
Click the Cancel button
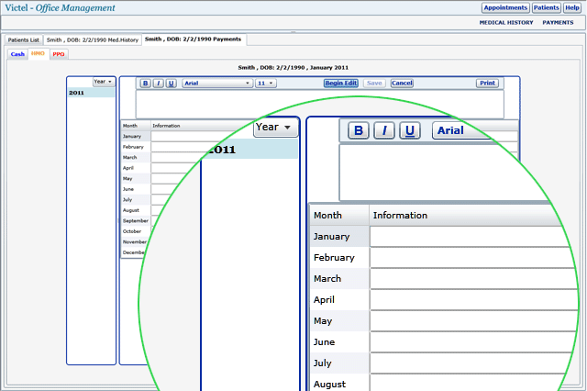402,84
